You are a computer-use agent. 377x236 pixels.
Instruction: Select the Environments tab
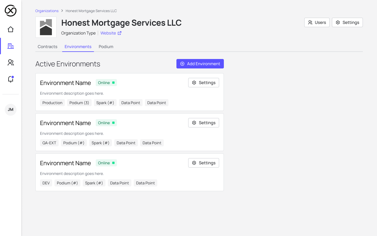78,47
